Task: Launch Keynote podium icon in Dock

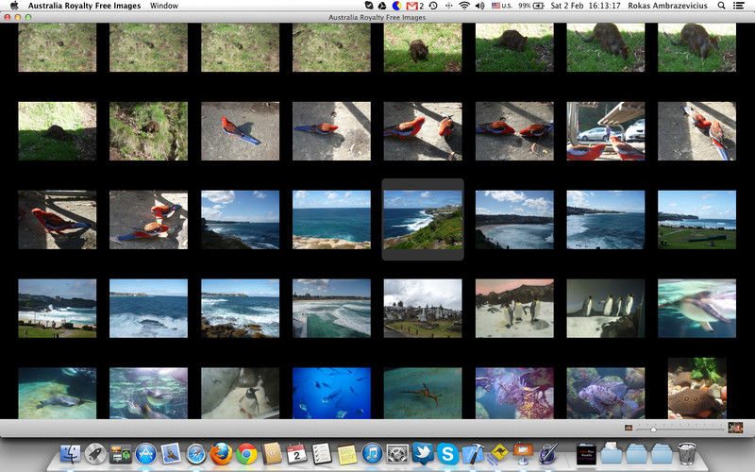Action: [523, 454]
